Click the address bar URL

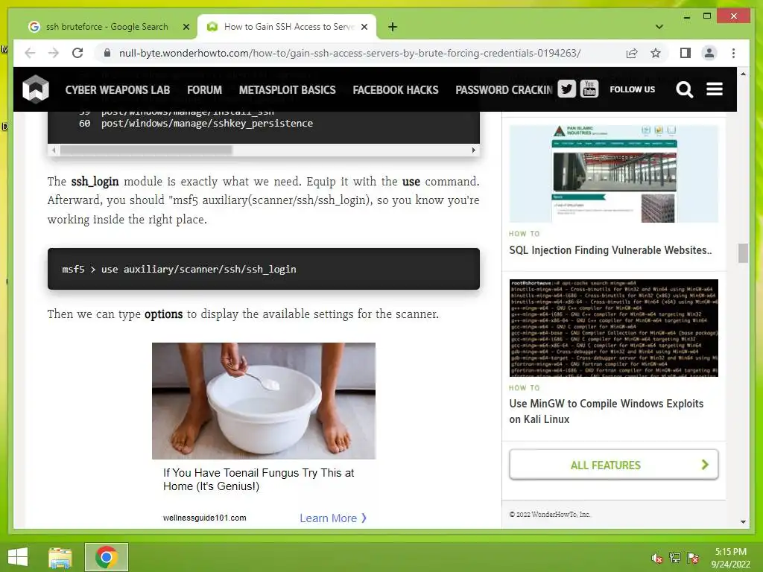349,53
